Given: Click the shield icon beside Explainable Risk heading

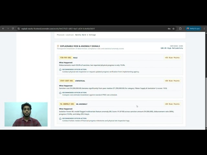Looking at the screenshot, I should 58,46.
